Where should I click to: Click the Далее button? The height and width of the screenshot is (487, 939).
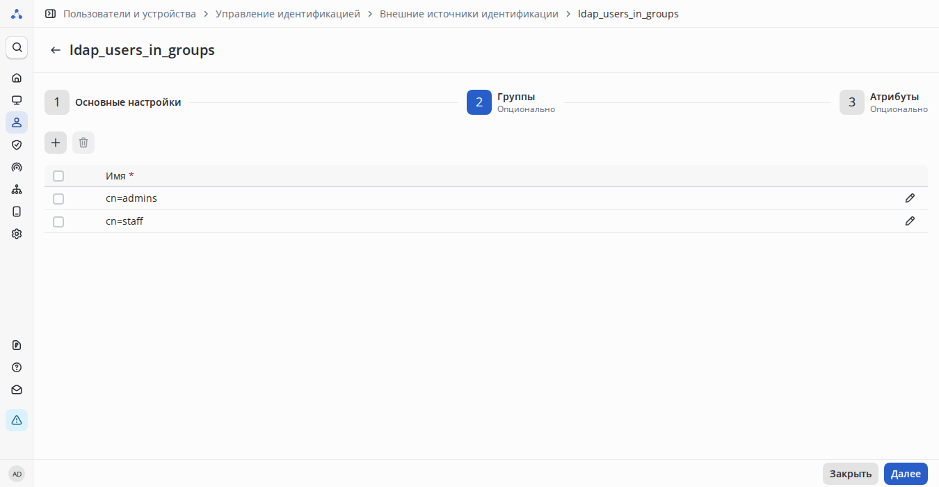tap(906, 474)
